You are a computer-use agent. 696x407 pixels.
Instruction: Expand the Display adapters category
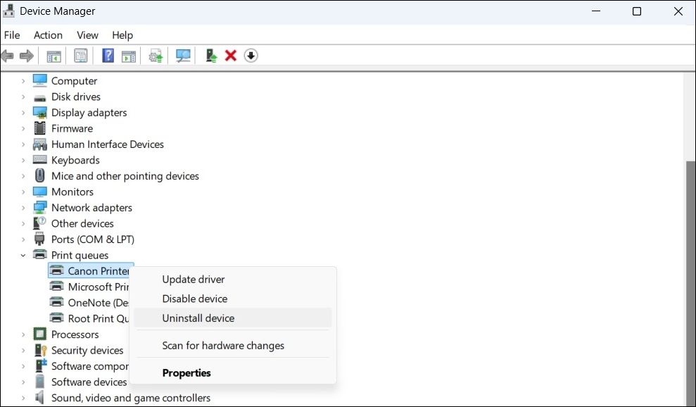(22, 112)
